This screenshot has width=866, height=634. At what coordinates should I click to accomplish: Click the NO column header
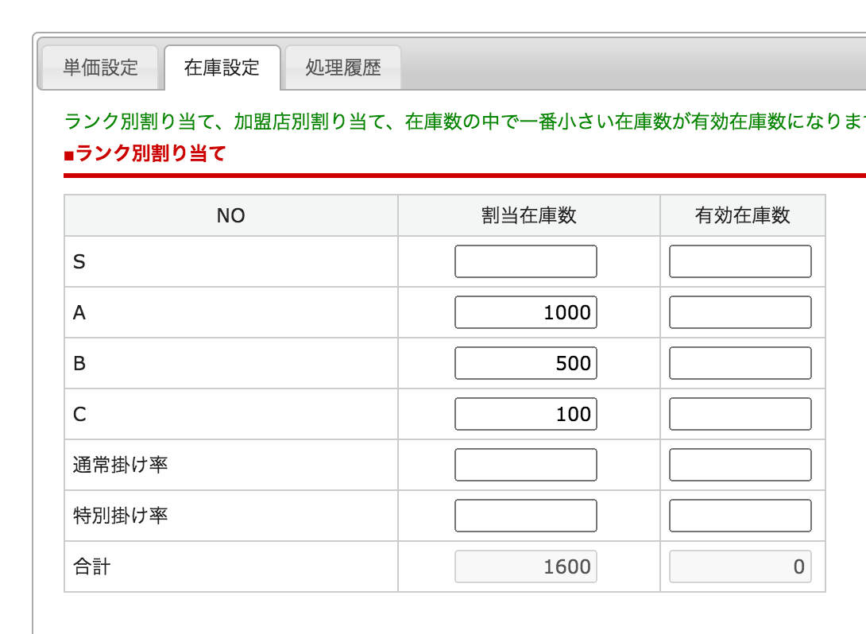(230, 215)
